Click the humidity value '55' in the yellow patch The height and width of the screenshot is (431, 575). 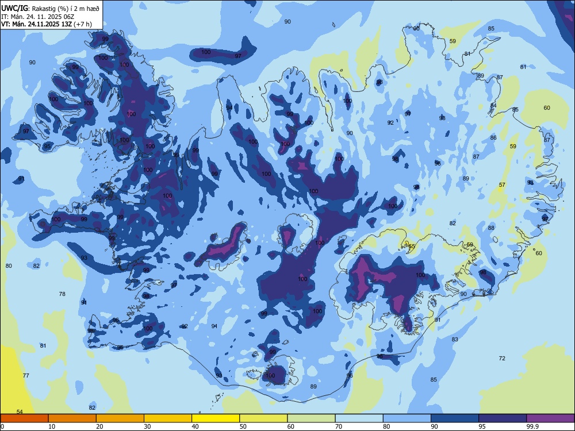pos(412,247)
